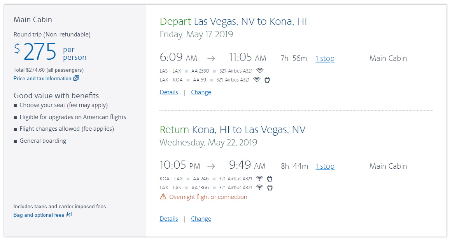
Task: View the 1 stop info for return flight
Action: [325, 166]
